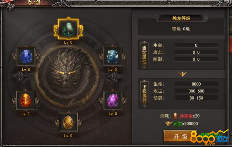232x147 pixels.
Task: Open the red 神兽蛋 item link
Action: coord(186,116)
